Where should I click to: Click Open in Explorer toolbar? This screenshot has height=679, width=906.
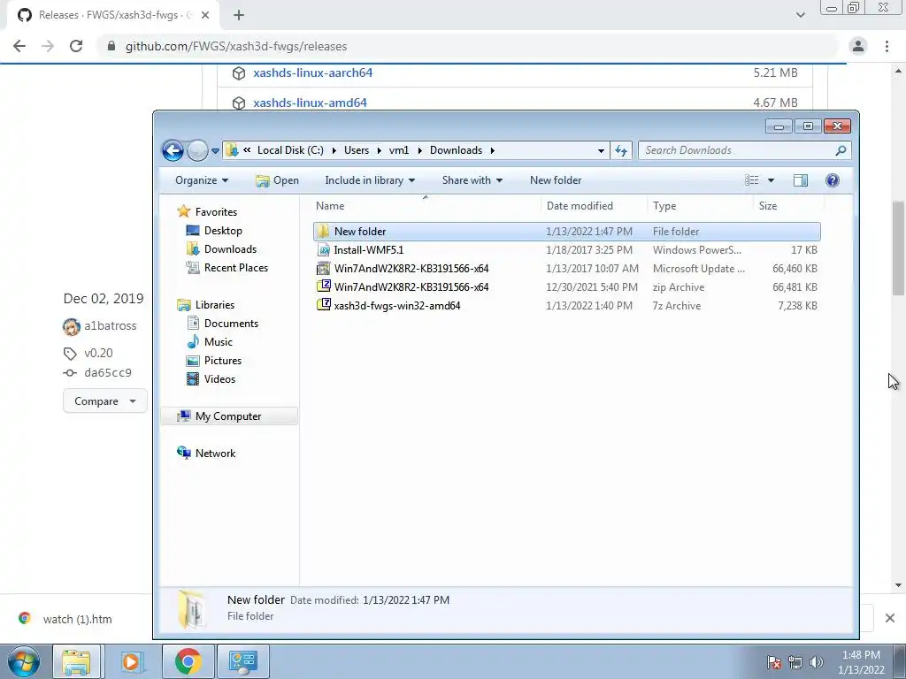277,180
